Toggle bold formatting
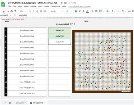The width and height of the screenshot is (134, 105). coord(76,11)
